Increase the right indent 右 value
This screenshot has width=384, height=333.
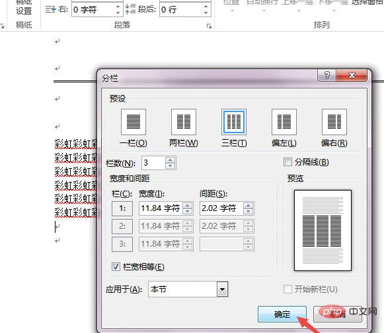(x=118, y=7)
